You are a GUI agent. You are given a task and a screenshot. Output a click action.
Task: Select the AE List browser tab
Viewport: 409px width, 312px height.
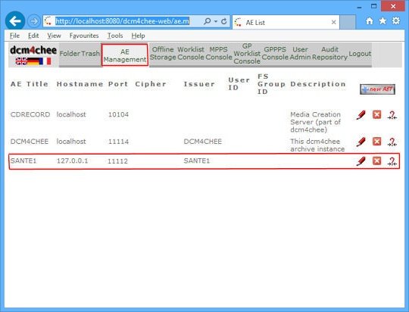click(x=286, y=23)
